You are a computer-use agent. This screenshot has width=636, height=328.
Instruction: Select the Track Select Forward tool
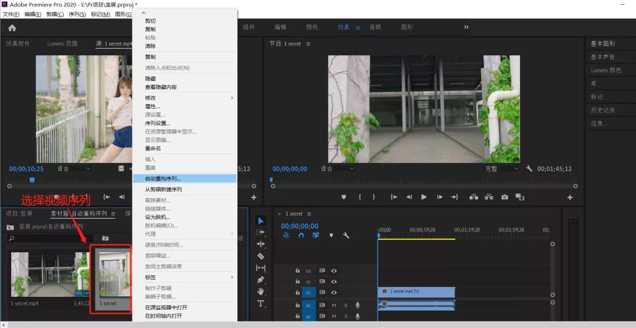pyautogui.click(x=261, y=232)
